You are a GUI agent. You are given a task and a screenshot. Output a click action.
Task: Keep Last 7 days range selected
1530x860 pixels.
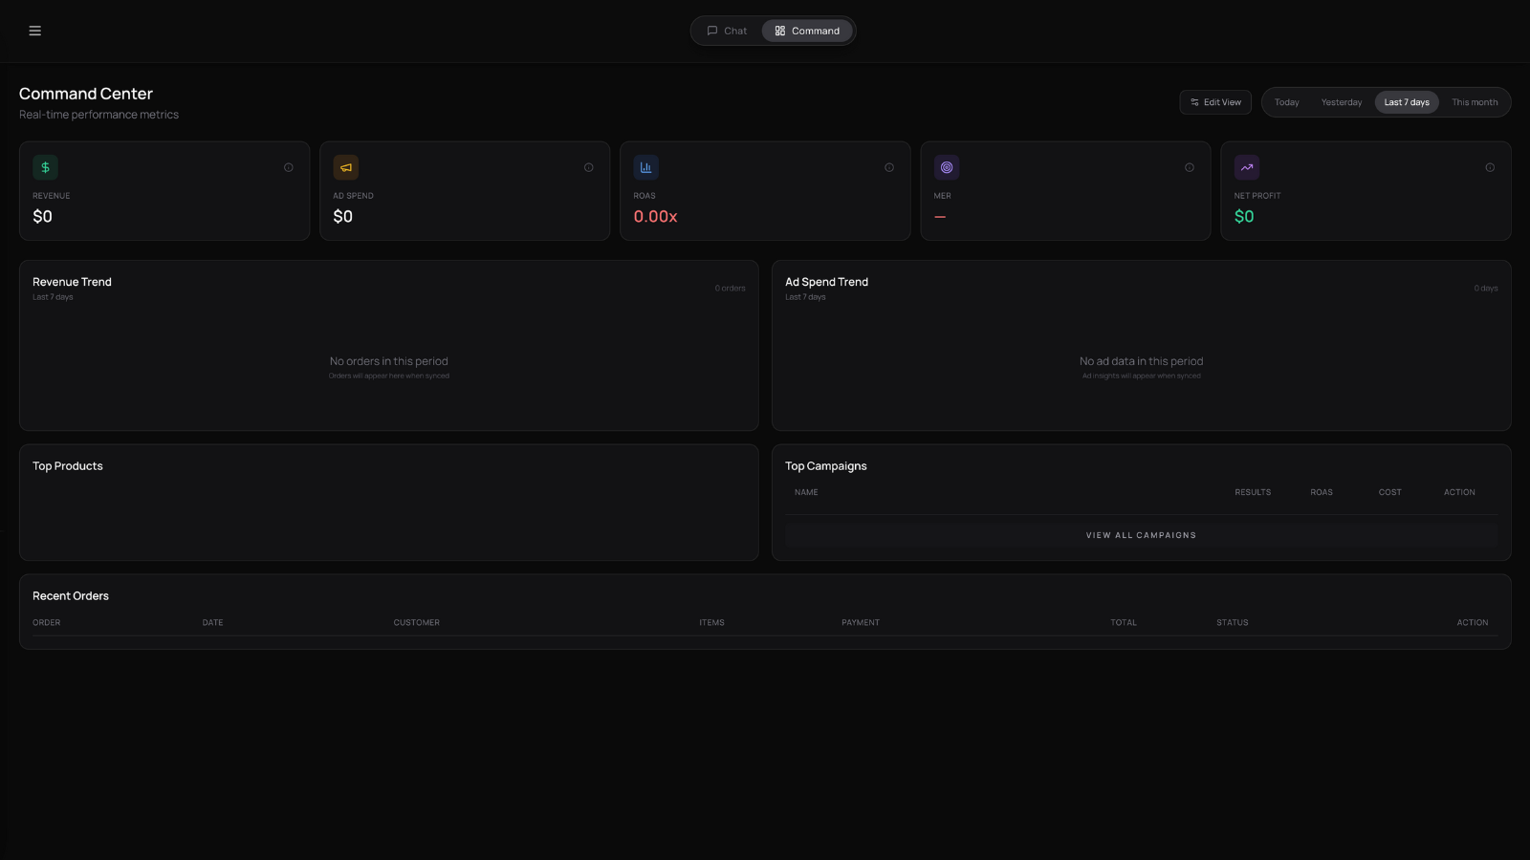coord(1406,102)
